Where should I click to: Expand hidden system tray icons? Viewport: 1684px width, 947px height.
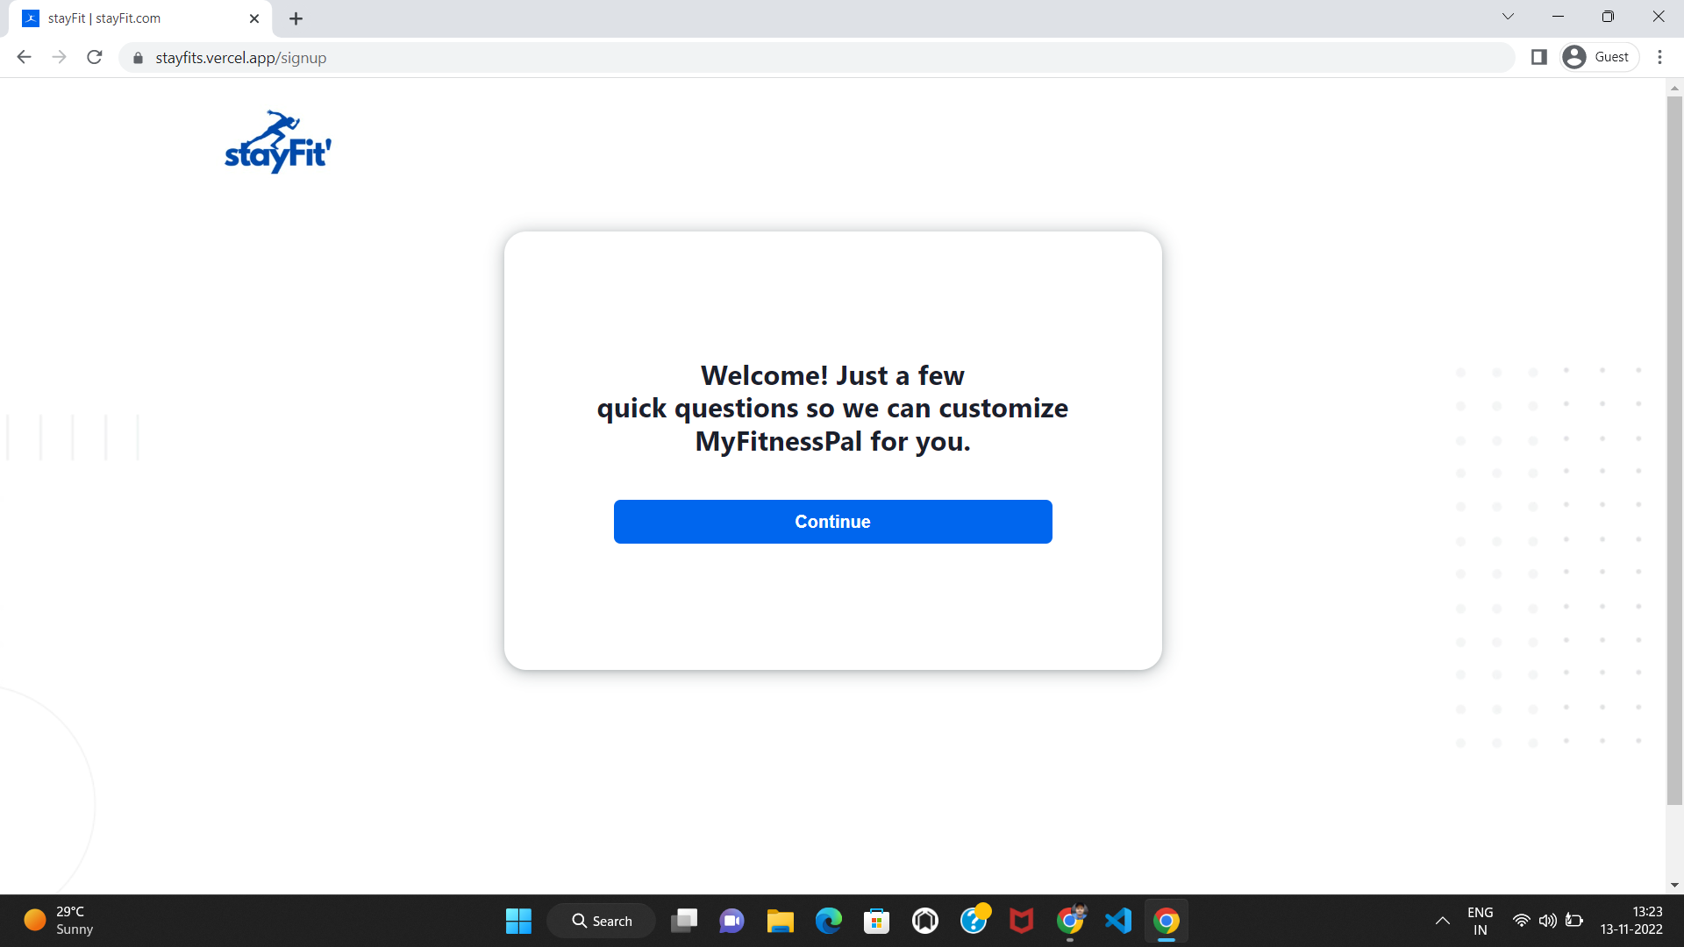click(x=1442, y=921)
